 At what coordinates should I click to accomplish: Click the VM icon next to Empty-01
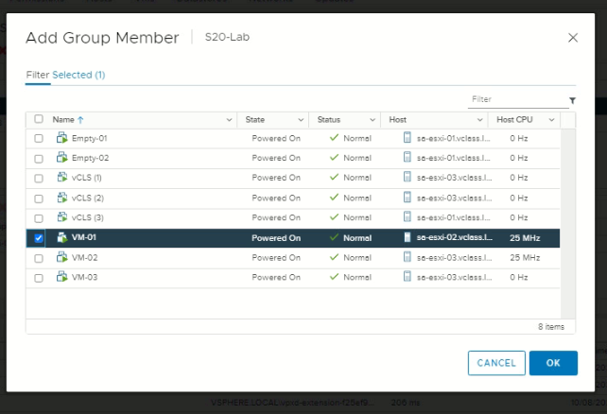click(62, 138)
